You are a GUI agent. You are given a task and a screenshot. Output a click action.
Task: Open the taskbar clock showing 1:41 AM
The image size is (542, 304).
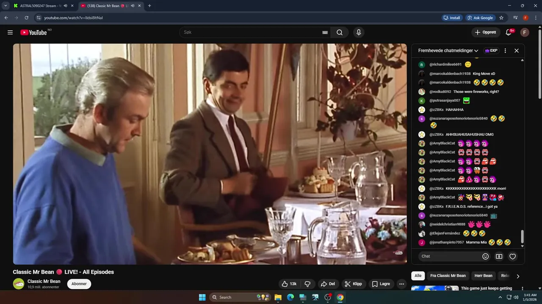point(530,297)
